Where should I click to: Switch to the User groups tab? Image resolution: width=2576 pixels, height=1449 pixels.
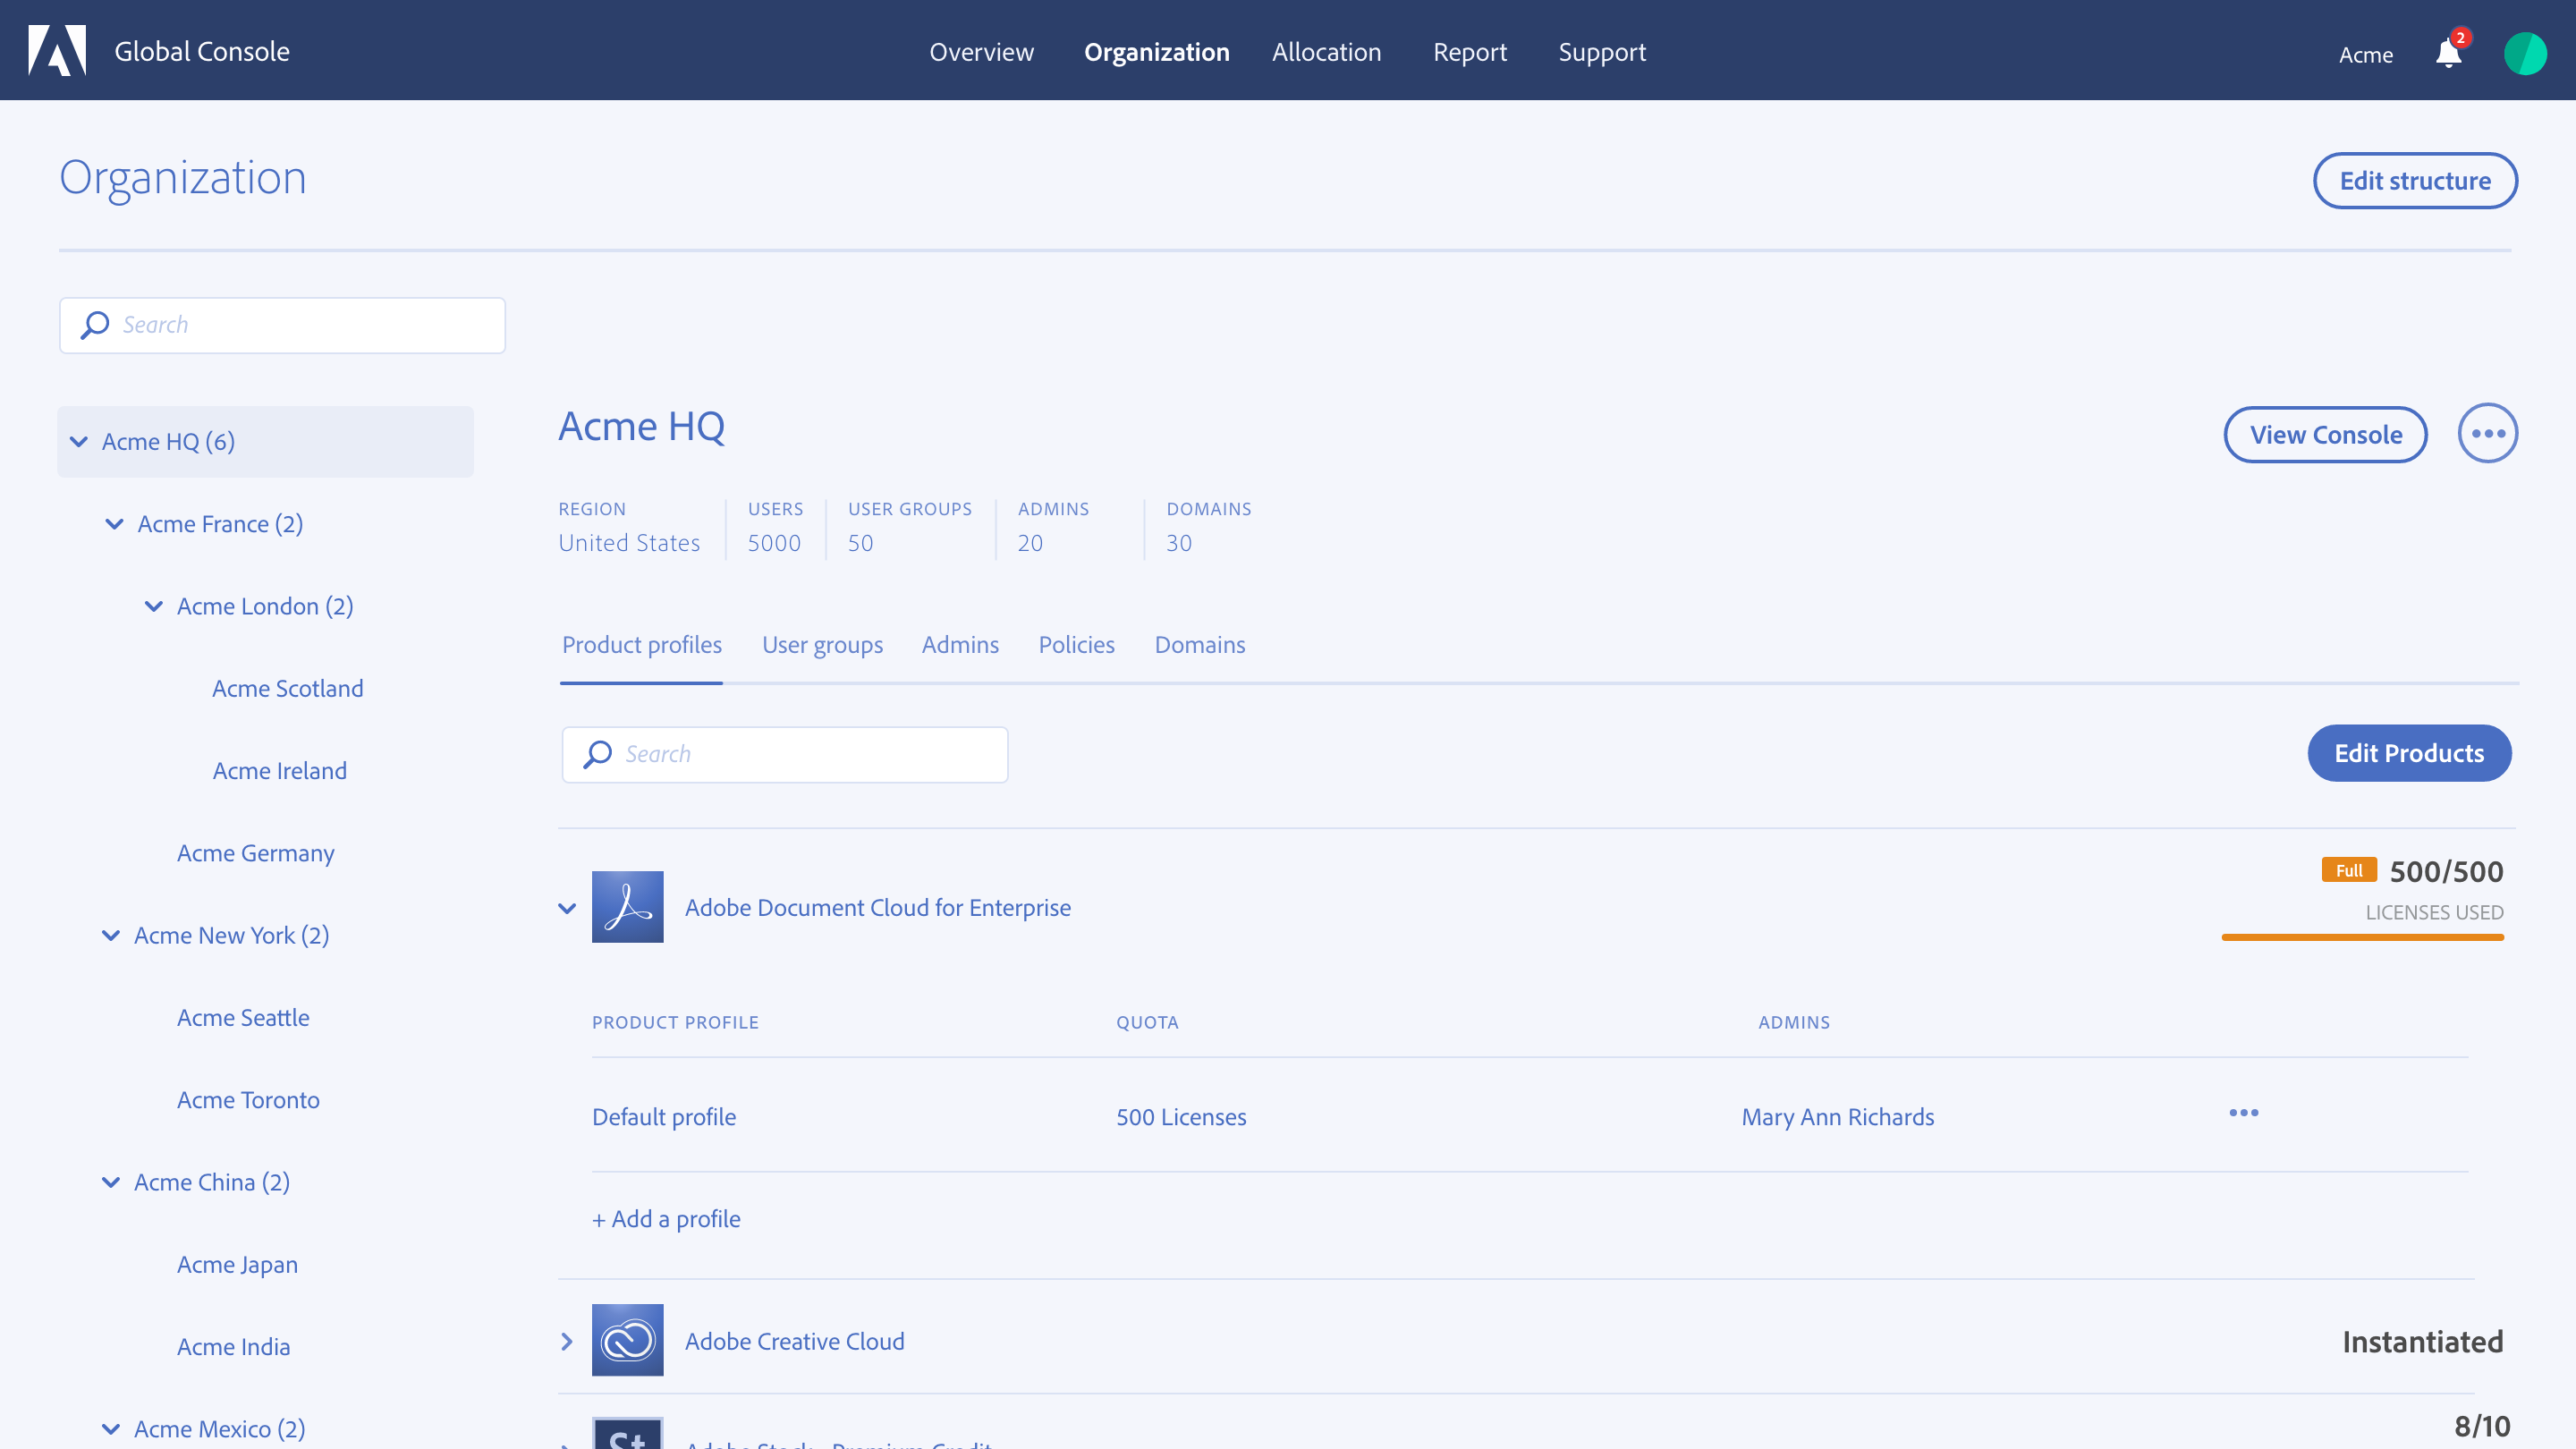pyautogui.click(x=822, y=645)
